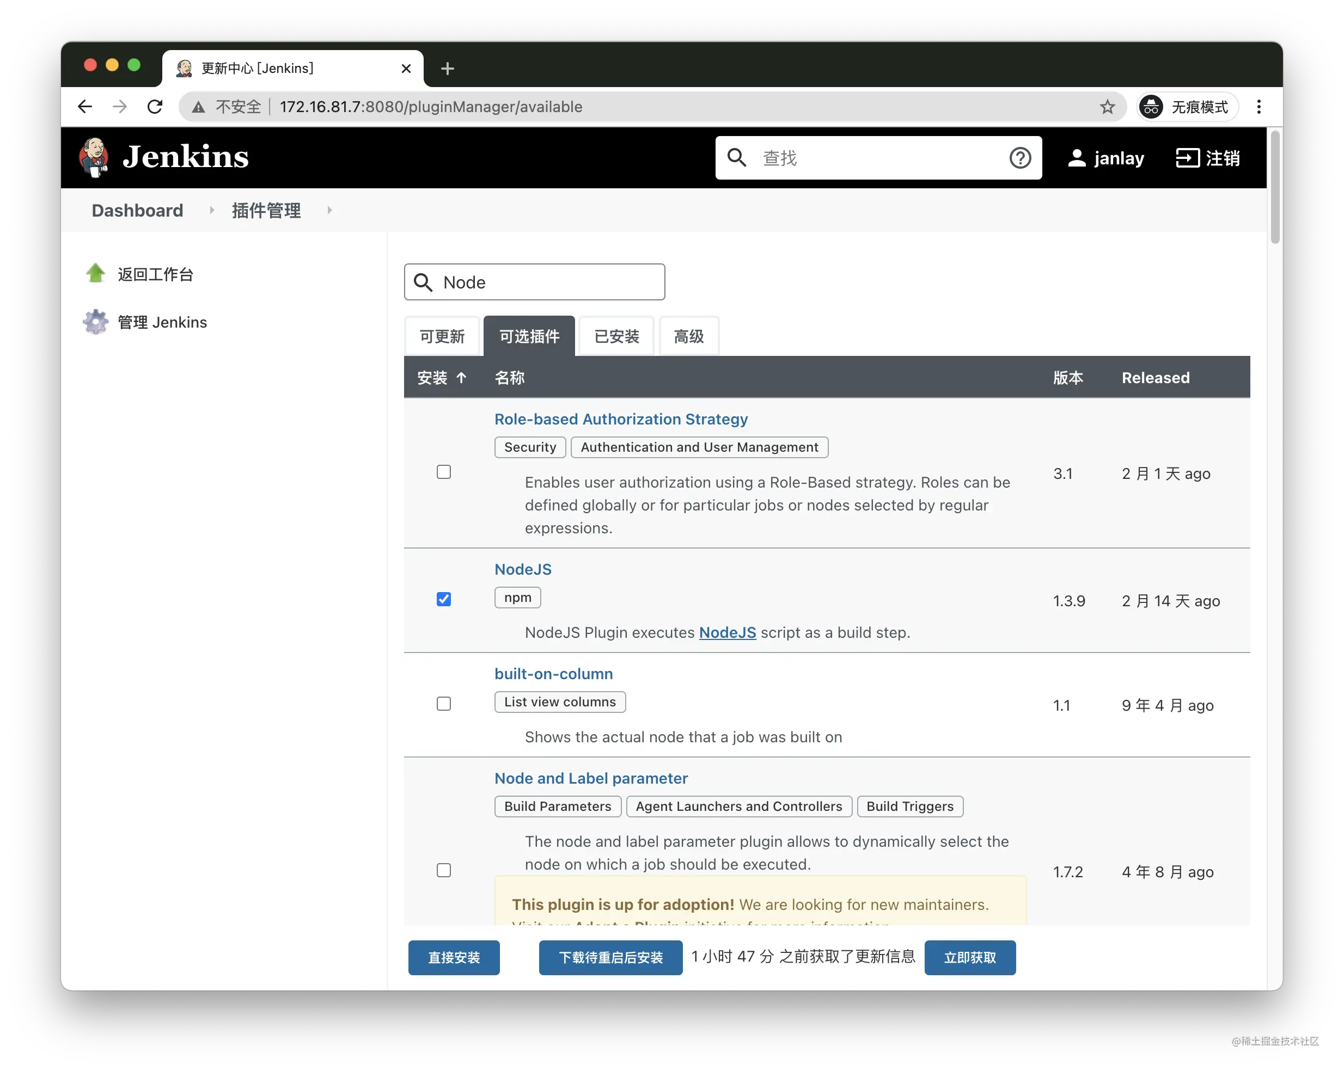
Task: Tick the built-on-column plugin checkbox
Action: pyautogui.click(x=443, y=704)
